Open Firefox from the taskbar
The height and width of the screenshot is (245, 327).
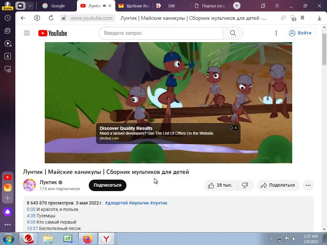(x=87, y=239)
